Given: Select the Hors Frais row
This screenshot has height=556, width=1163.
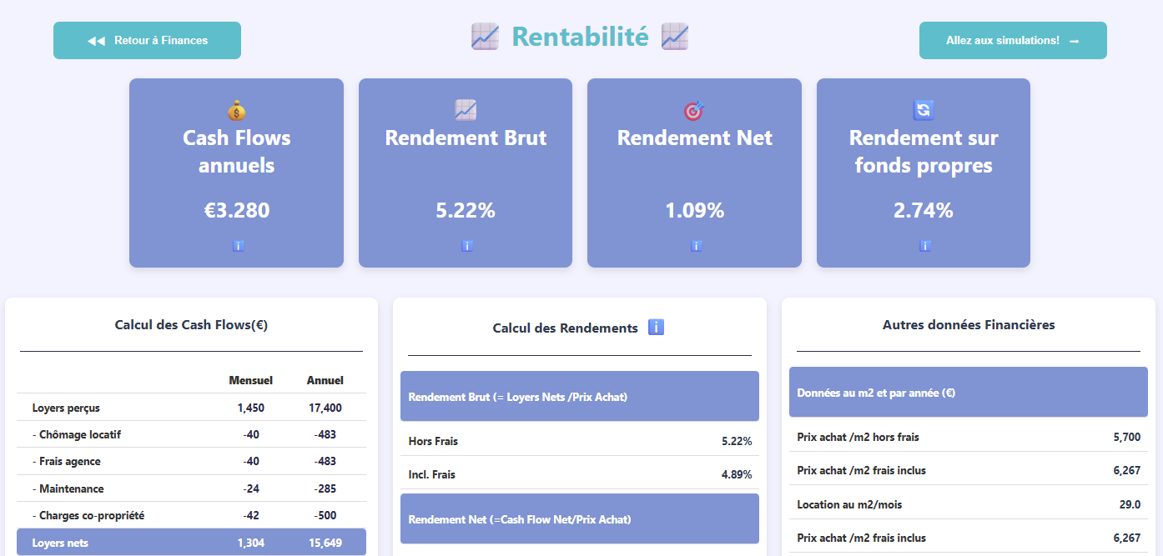Looking at the screenshot, I should [x=580, y=441].
